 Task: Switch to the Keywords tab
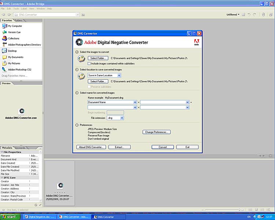20,148
